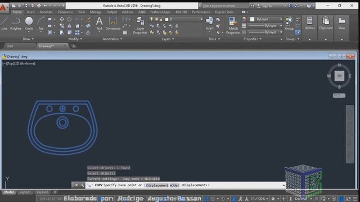Select the Arc tool
Screen dimensions: 360x202
[x=41, y=24]
